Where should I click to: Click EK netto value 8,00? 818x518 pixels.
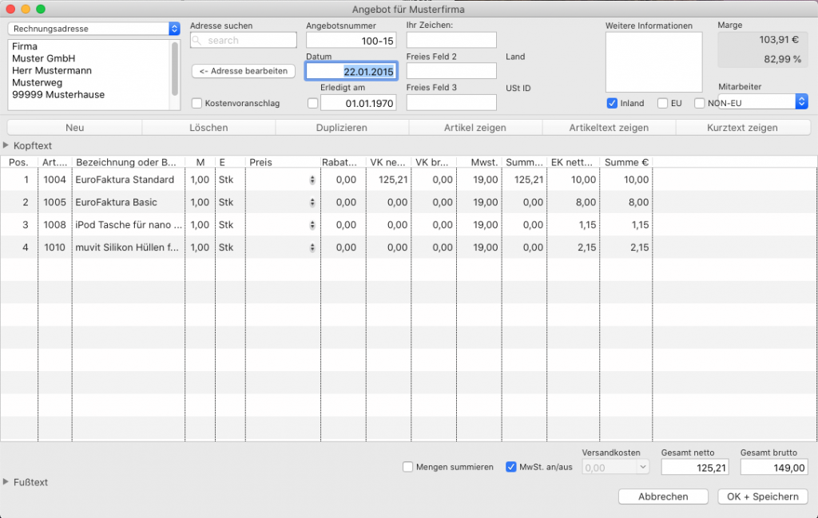tap(586, 202)
